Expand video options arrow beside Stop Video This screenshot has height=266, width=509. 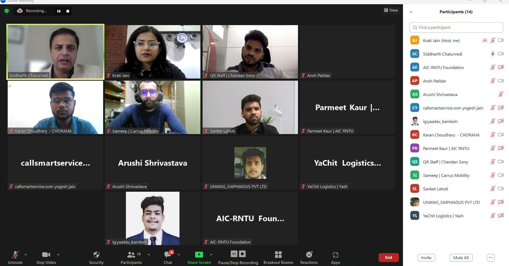pos(58,255)
